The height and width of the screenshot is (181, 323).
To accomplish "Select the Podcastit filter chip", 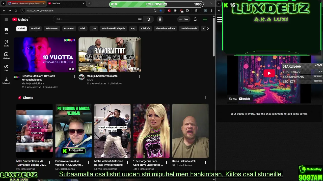I will (69, 28).
